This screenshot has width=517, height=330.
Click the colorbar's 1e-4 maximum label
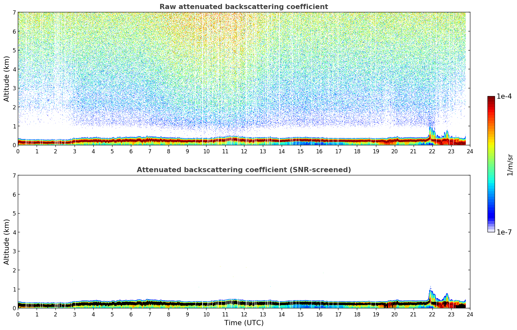(504, 96)
